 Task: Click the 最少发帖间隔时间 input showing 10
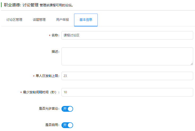coord(127,92)
